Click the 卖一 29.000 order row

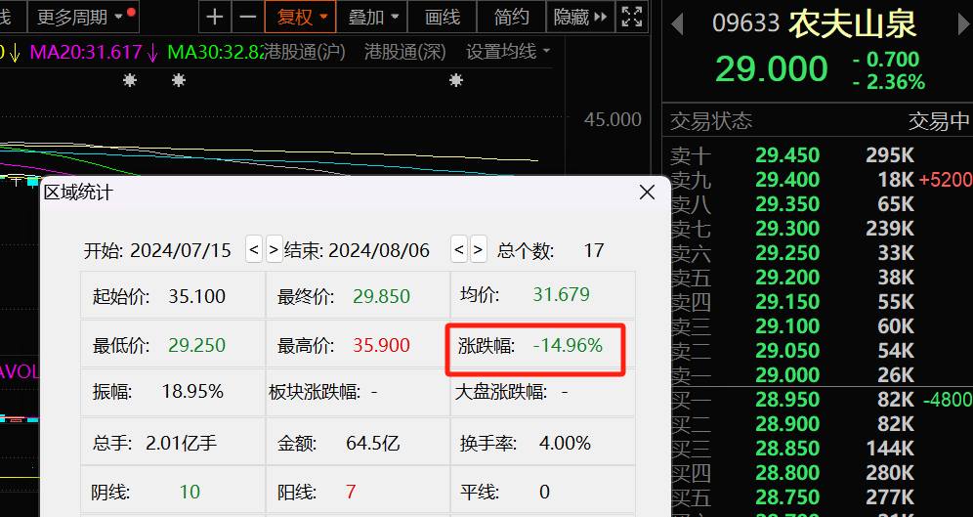(x=822, y=375)
